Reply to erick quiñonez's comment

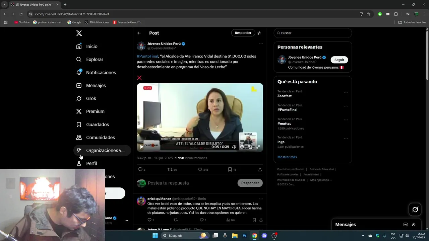[x=150, y=220]
